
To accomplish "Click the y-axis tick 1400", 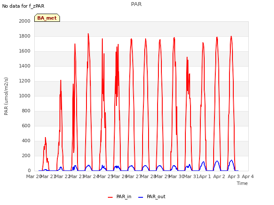I will click(25, 66).
